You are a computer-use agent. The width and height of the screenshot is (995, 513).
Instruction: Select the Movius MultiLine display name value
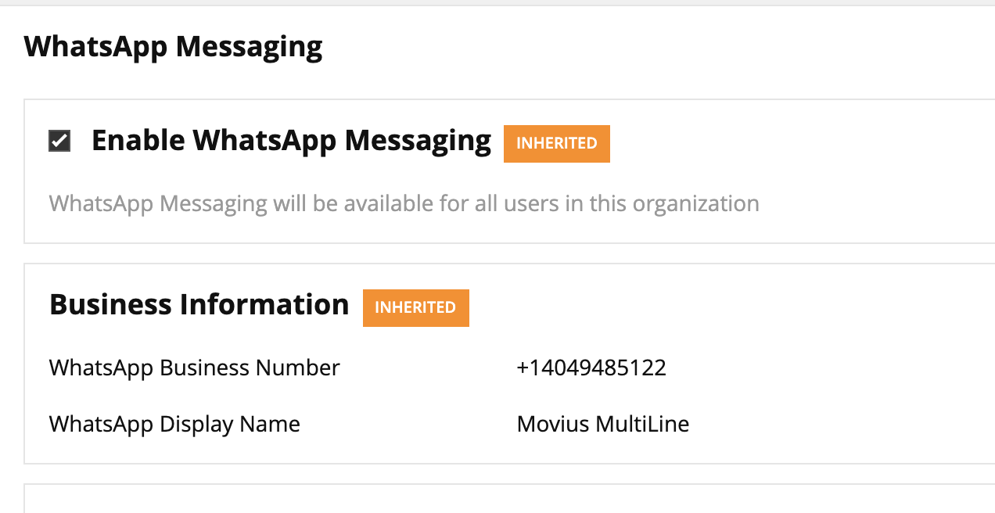coord(603,425)
